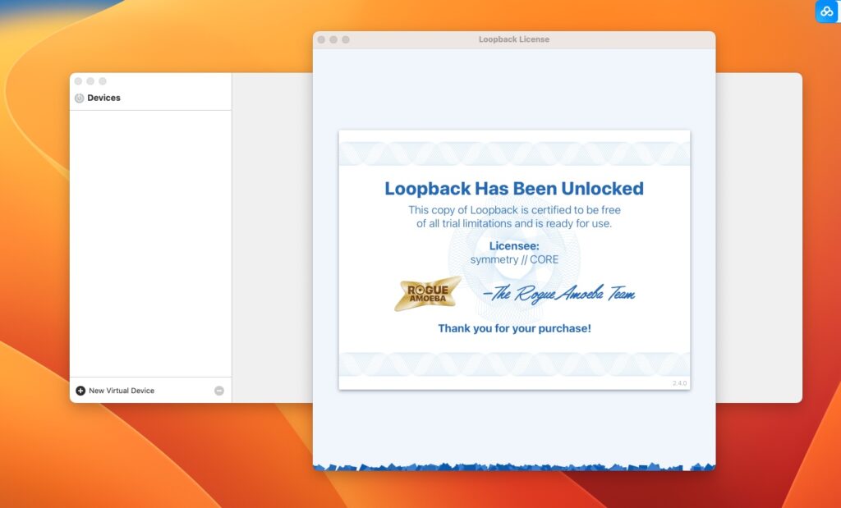Click the torn blue paper edge below the certificate

515,464
